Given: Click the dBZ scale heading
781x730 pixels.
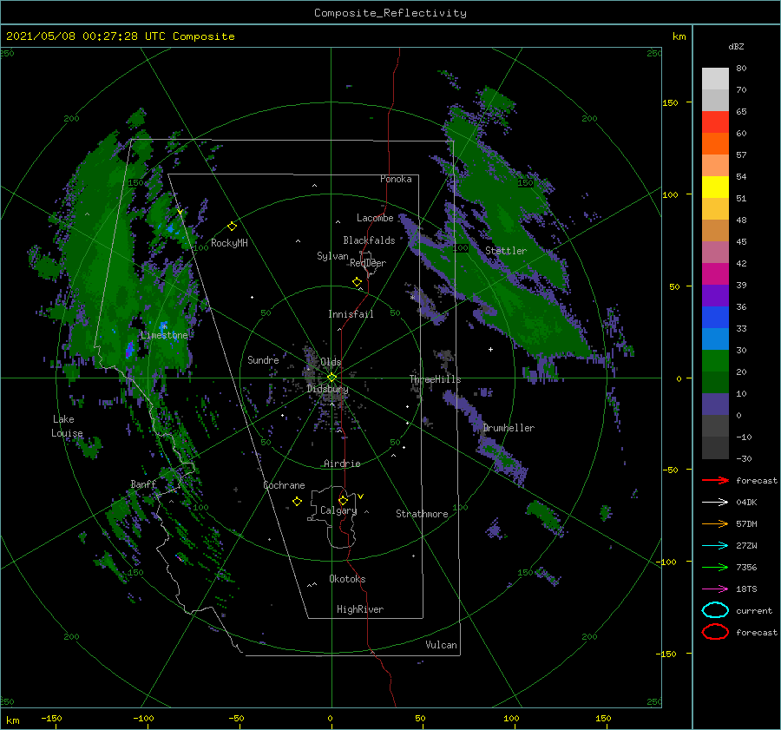Looking at the screenshot, I should (736, 46).
